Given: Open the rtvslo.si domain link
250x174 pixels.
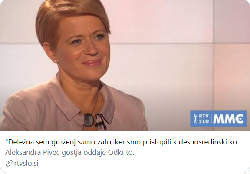Looking at the screenshot, I should pos(26,164).
